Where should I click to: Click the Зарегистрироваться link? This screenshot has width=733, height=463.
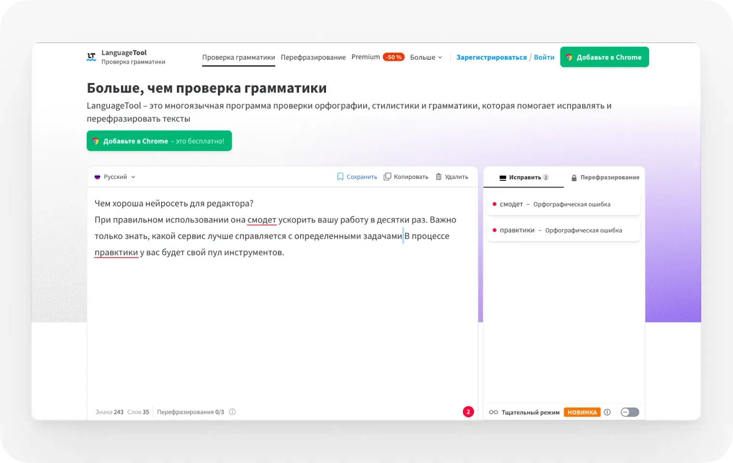(x=491, y=57)
